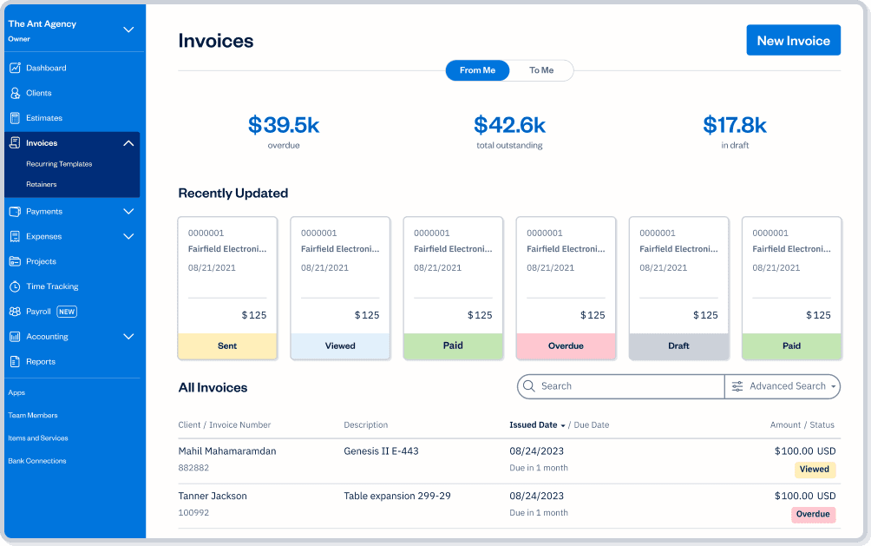Collapse the Invoices sidebar section
The width and height of the screenshot is (871, 546).
click(128, 143)
